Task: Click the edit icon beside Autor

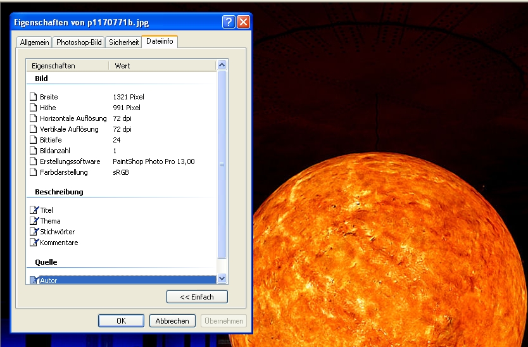Action: pyautogui.click(x=34, y=280)
